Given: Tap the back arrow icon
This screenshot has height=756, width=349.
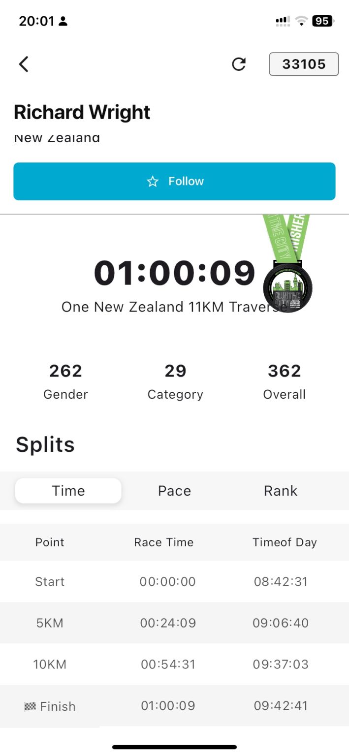Looking at the screenshot, I should pyautogui.click(x=24, y=64).
